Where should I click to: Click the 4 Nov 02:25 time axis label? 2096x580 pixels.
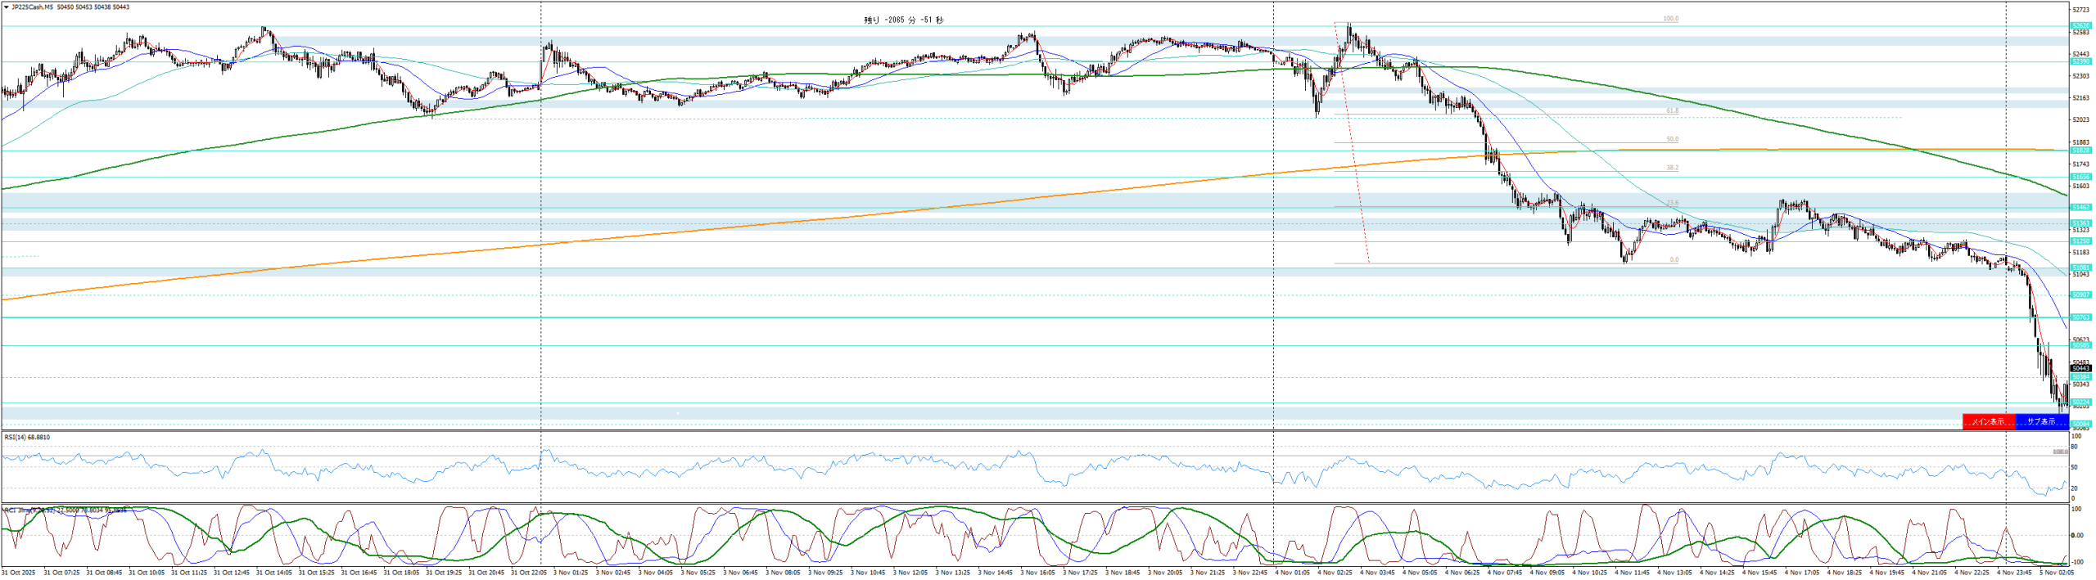point(1335,573)
